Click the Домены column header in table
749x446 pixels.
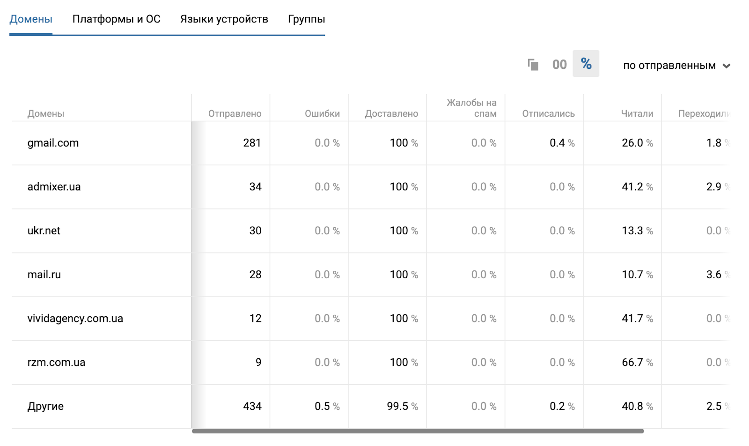click(46, 114)
